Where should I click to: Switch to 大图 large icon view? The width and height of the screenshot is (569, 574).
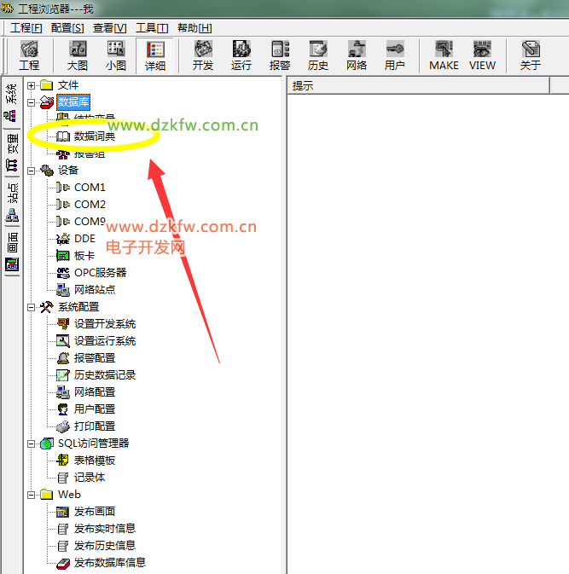pyautogui.click(x=78, y=55)
